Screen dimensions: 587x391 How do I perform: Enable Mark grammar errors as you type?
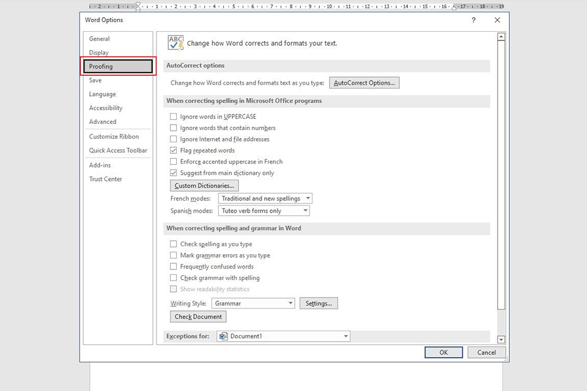click(x=173, y=255)
